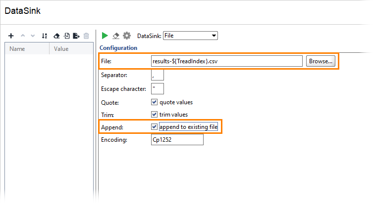Click the 'Append:' label
Screen dimensions: 374x204
[x=112, y=127]
